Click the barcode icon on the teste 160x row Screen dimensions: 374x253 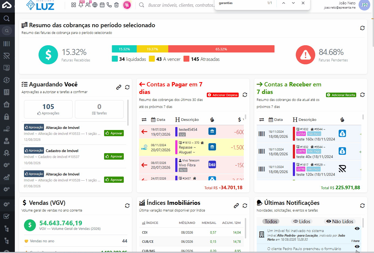tap(262, 134)
